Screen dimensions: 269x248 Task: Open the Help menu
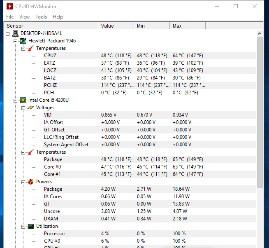(58, 17)
